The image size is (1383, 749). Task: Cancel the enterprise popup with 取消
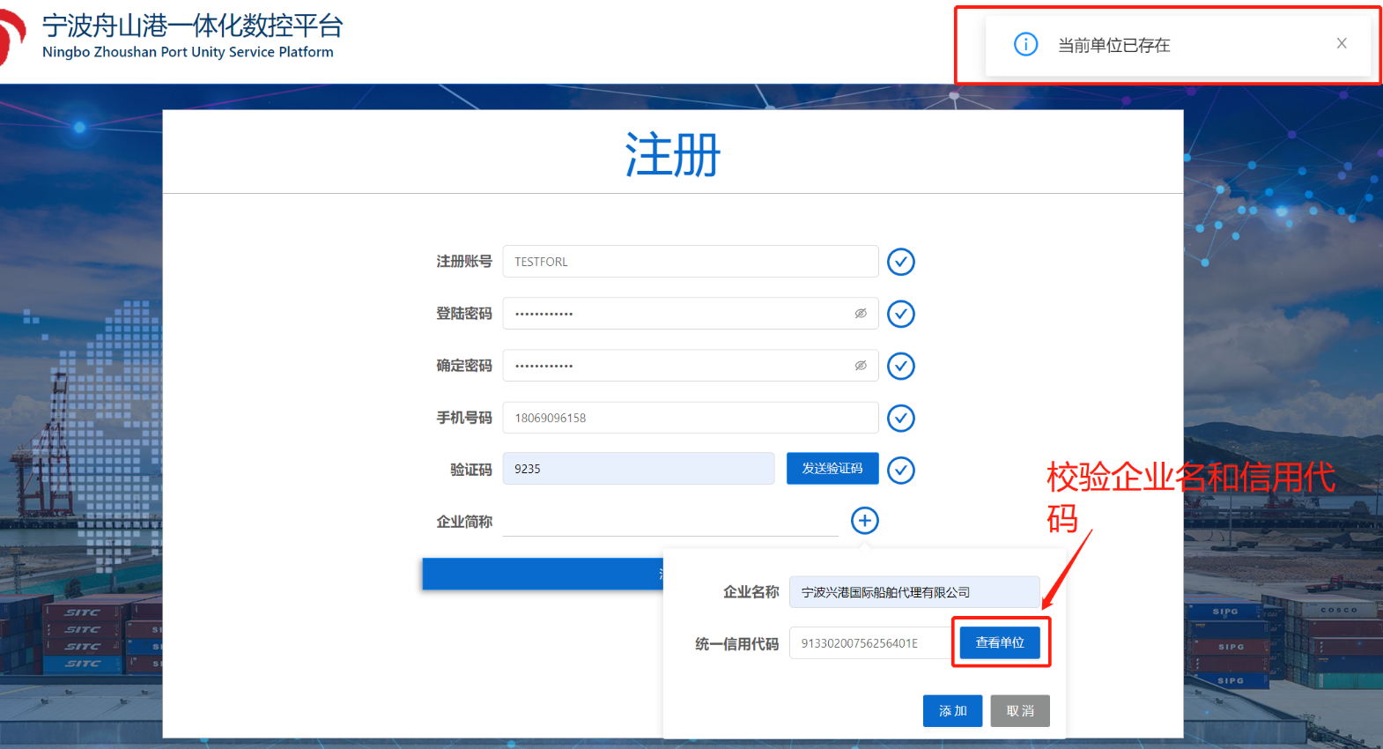pos(1019,711)
